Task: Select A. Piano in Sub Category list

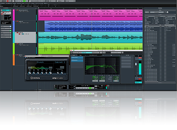Action: [x=160, y=21]
